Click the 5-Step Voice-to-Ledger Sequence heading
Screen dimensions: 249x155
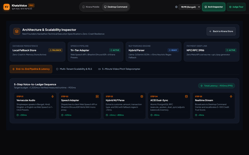pyautogui.click(x=35, y=85)
